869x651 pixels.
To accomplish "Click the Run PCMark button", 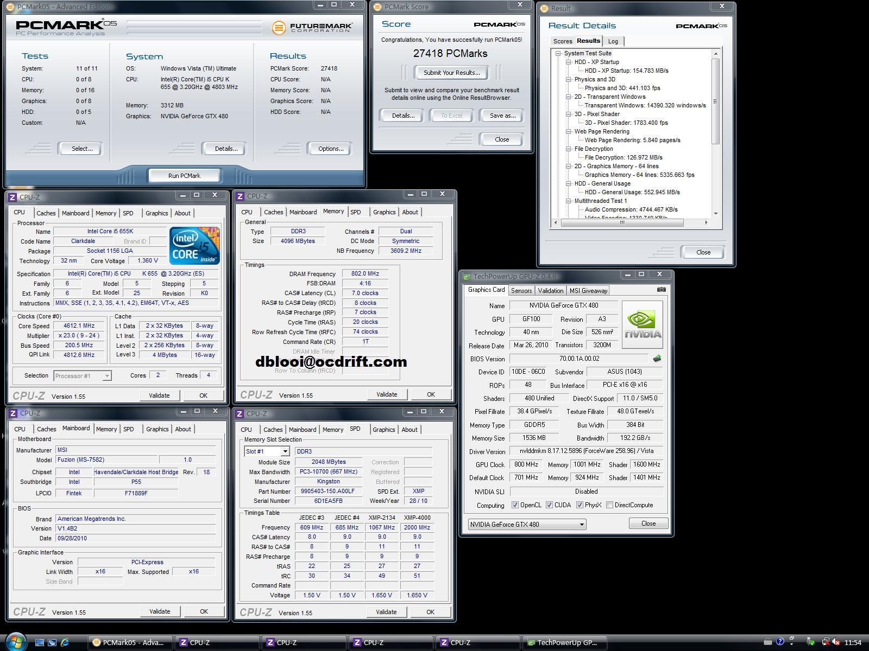I will [x=184, y=176].
